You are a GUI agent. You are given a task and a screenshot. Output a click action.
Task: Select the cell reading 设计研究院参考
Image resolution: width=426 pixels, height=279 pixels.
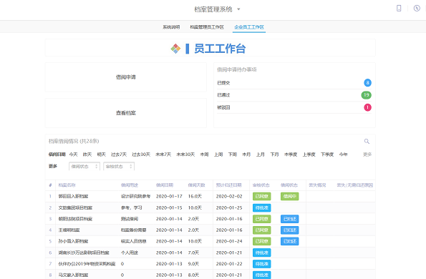(x=135, y=196)
